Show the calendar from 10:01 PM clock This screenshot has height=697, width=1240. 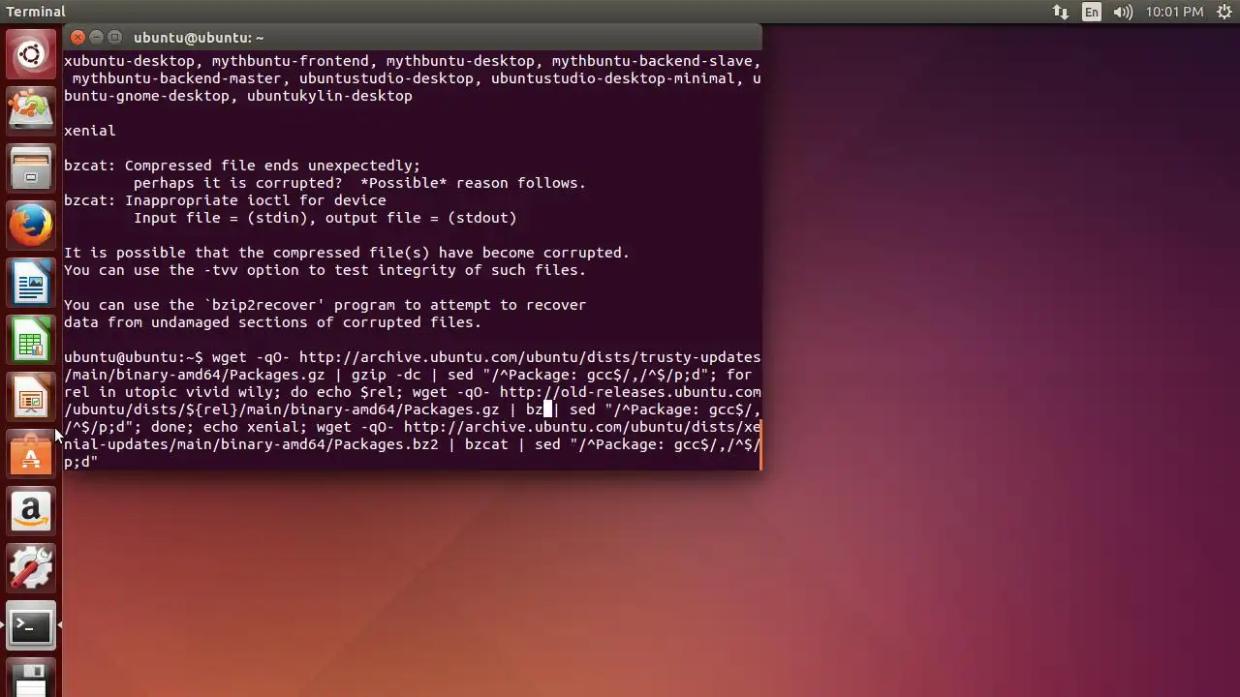pyautogui.click(x=1174, y=12)
